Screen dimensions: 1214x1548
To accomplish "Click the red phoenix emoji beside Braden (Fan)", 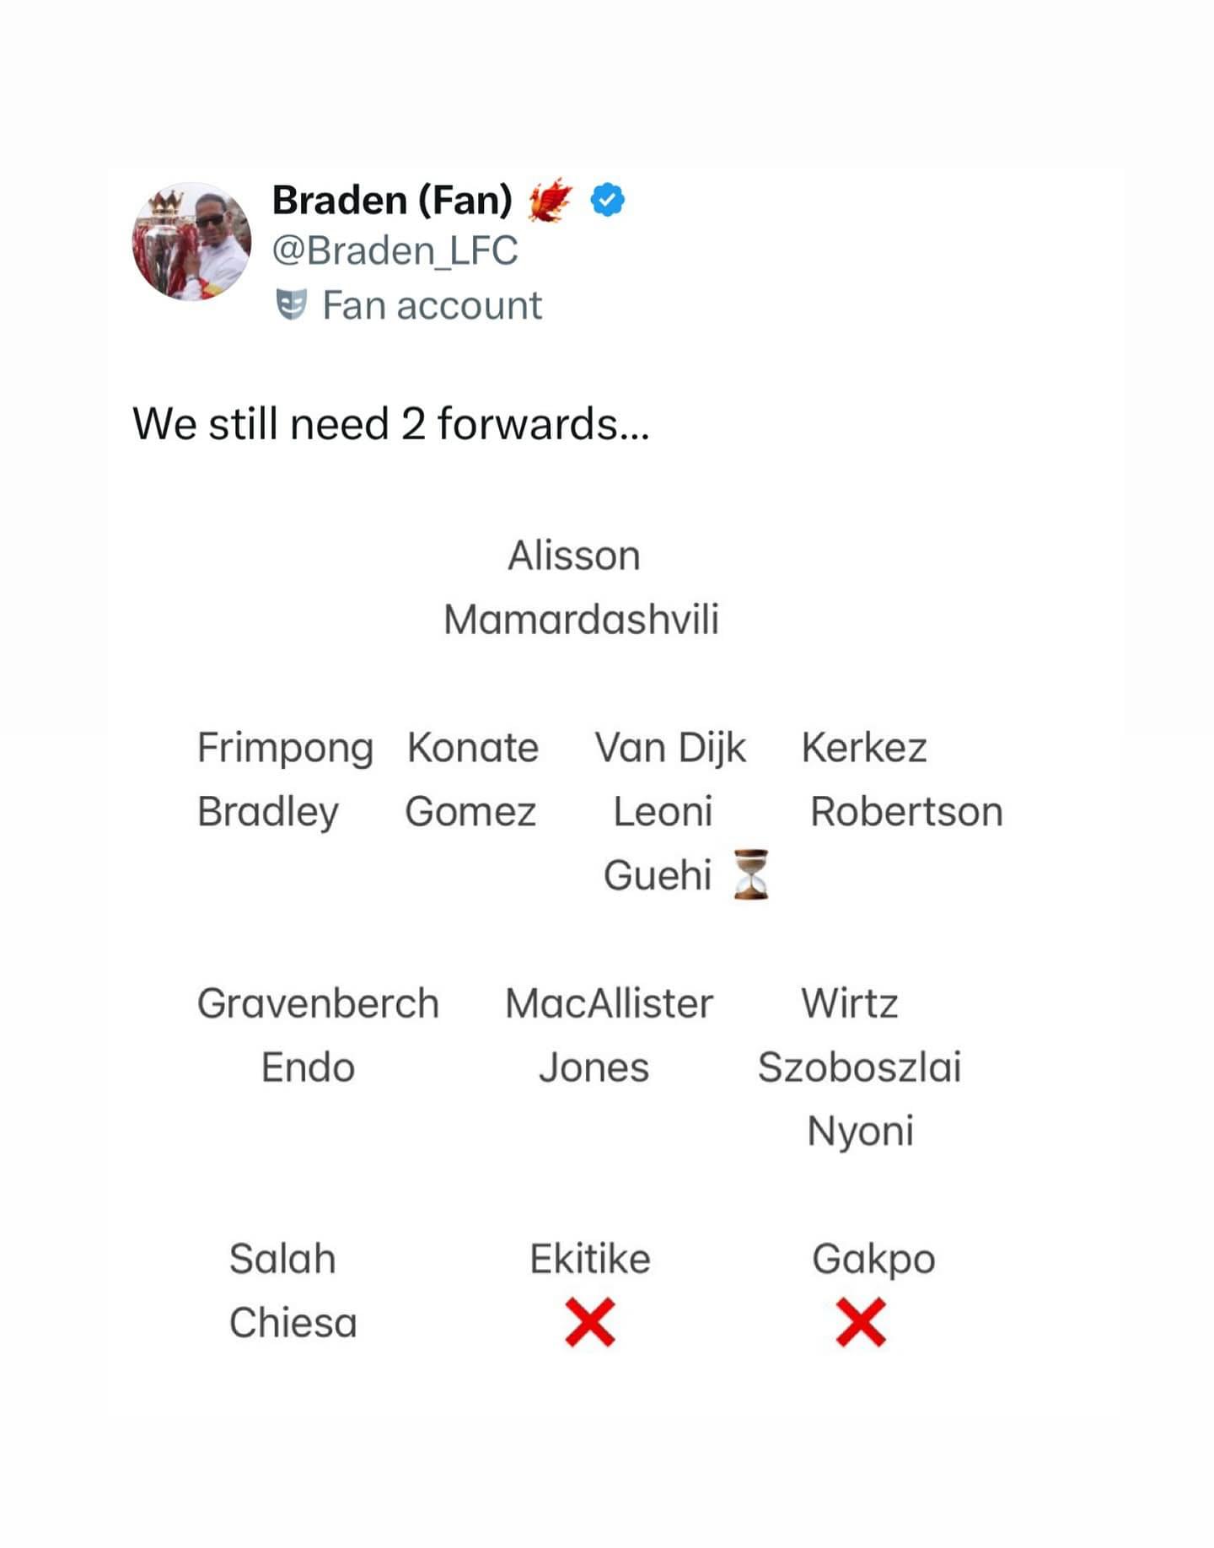I will point(550,201).
